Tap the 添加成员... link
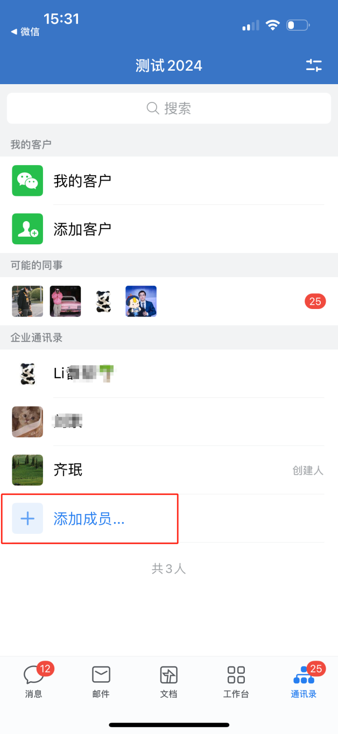This screenshot has width=338, height=734. (x=89, y=519)
